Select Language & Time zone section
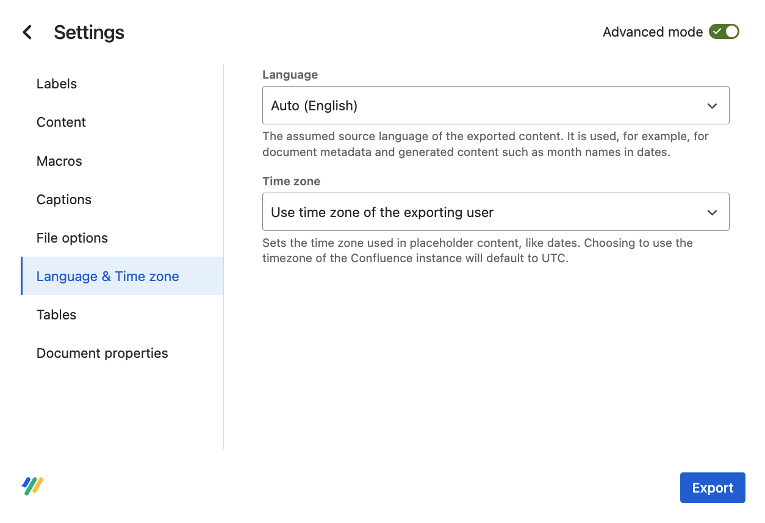The width and height of the screenshot is (765, 523). tap(122, 276)
